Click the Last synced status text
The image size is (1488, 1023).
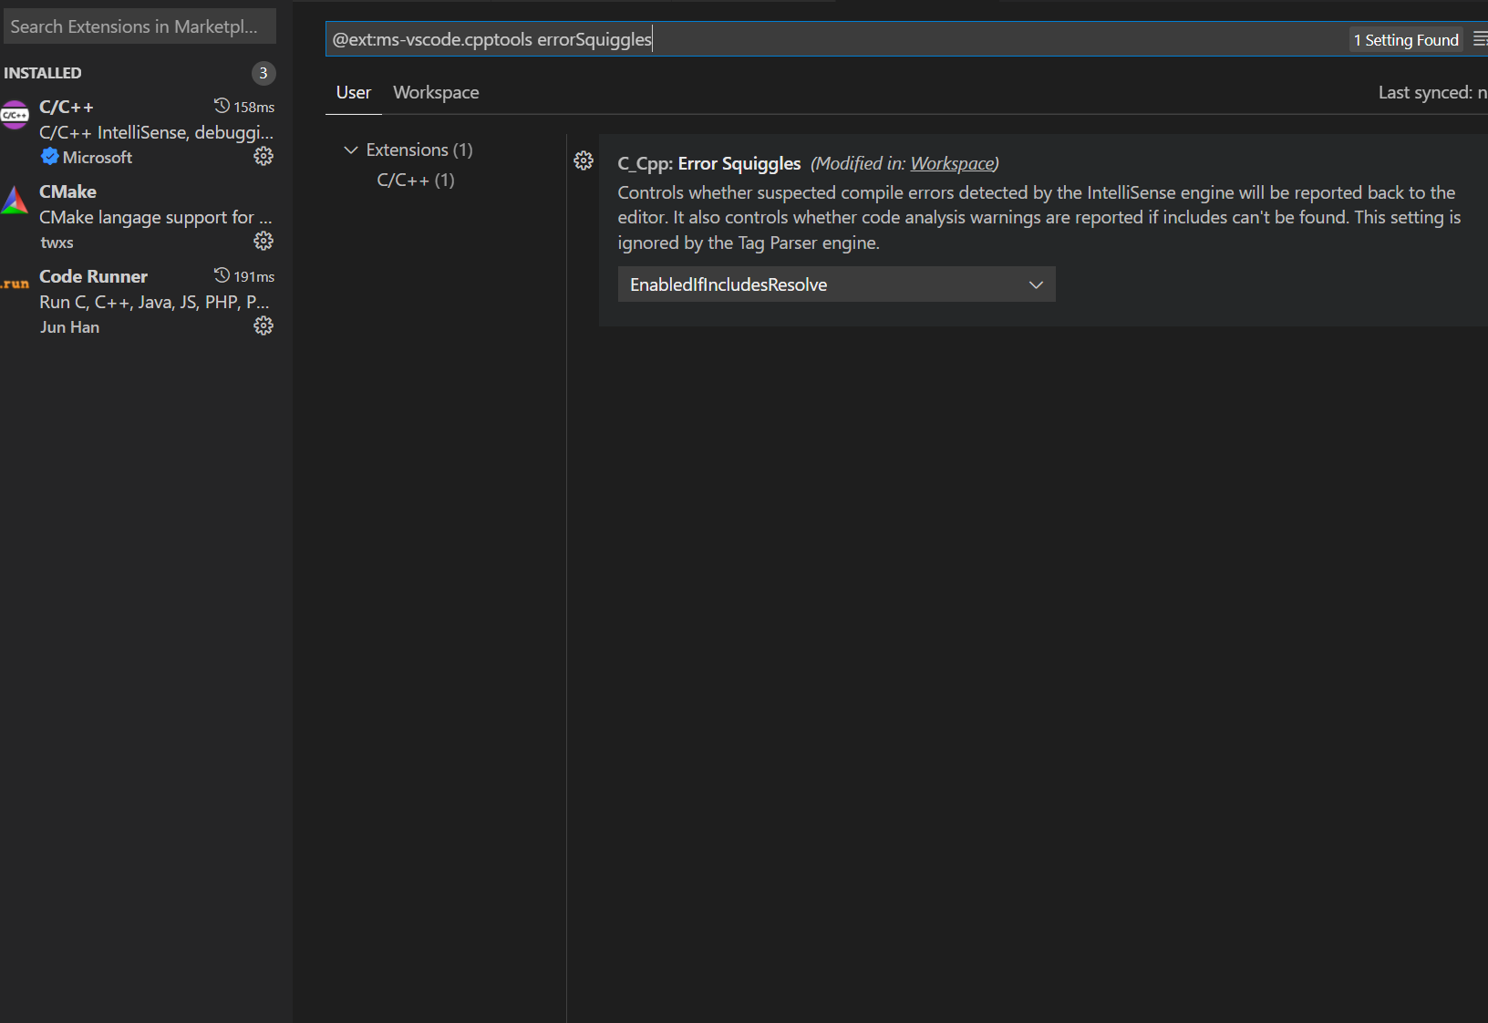coord(1432,92)
